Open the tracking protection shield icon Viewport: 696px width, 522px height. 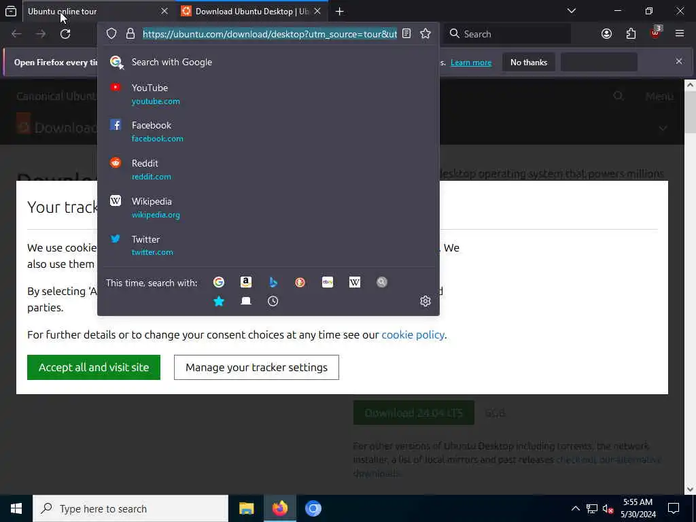tap(111, 34)
